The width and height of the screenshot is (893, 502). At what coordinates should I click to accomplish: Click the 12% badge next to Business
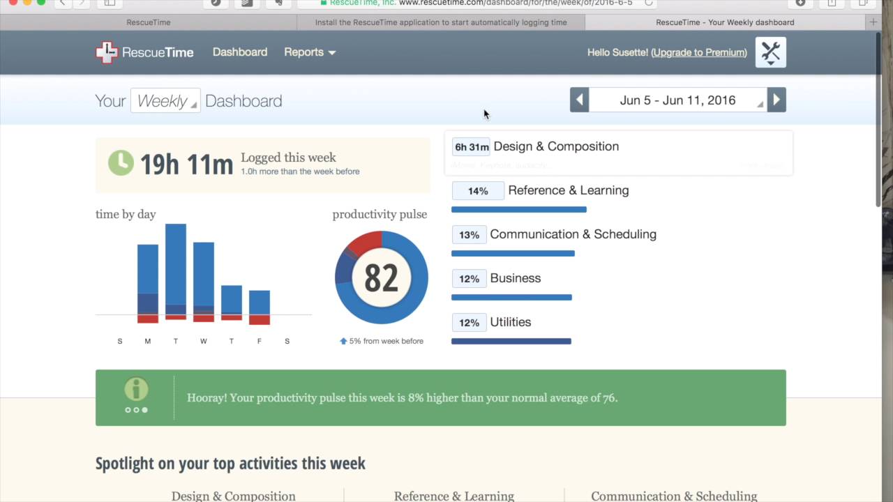tap(469, 279)
